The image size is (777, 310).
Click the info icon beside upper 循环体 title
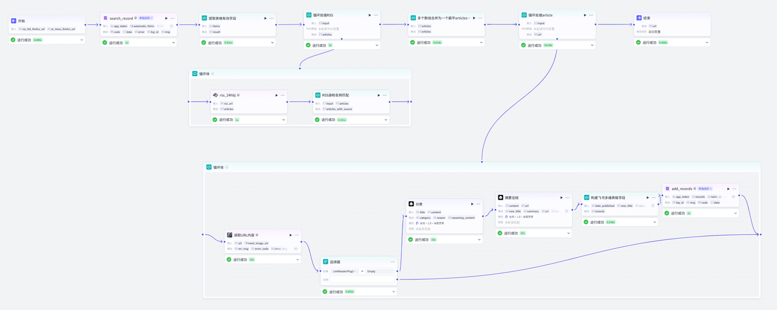coord(212,73)
